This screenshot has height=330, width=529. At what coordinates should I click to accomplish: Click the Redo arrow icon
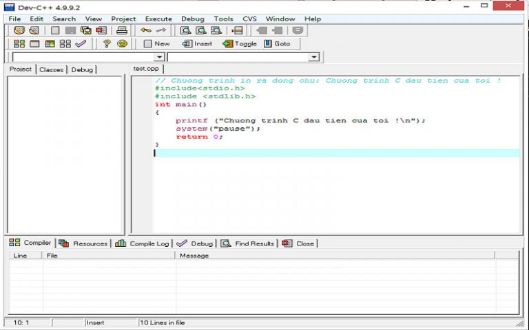point(160,30)
